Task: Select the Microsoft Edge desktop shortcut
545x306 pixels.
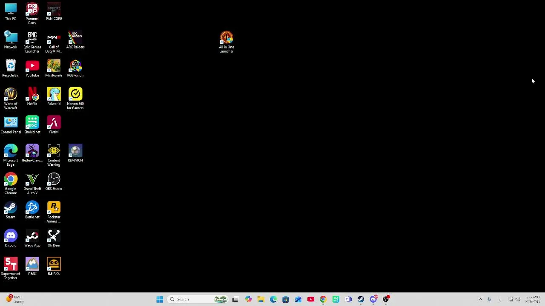Action: 11,156
